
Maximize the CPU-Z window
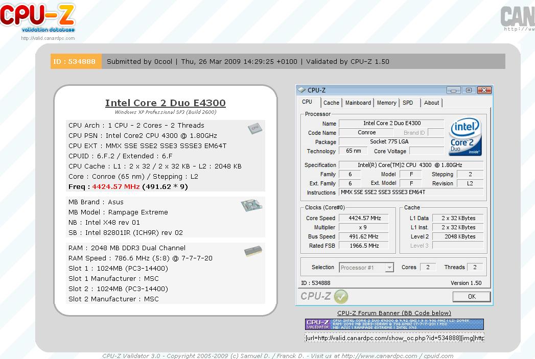[x=469, y=90]
